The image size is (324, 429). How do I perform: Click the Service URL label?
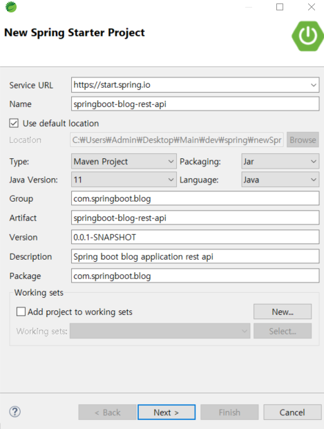(31, 85)
